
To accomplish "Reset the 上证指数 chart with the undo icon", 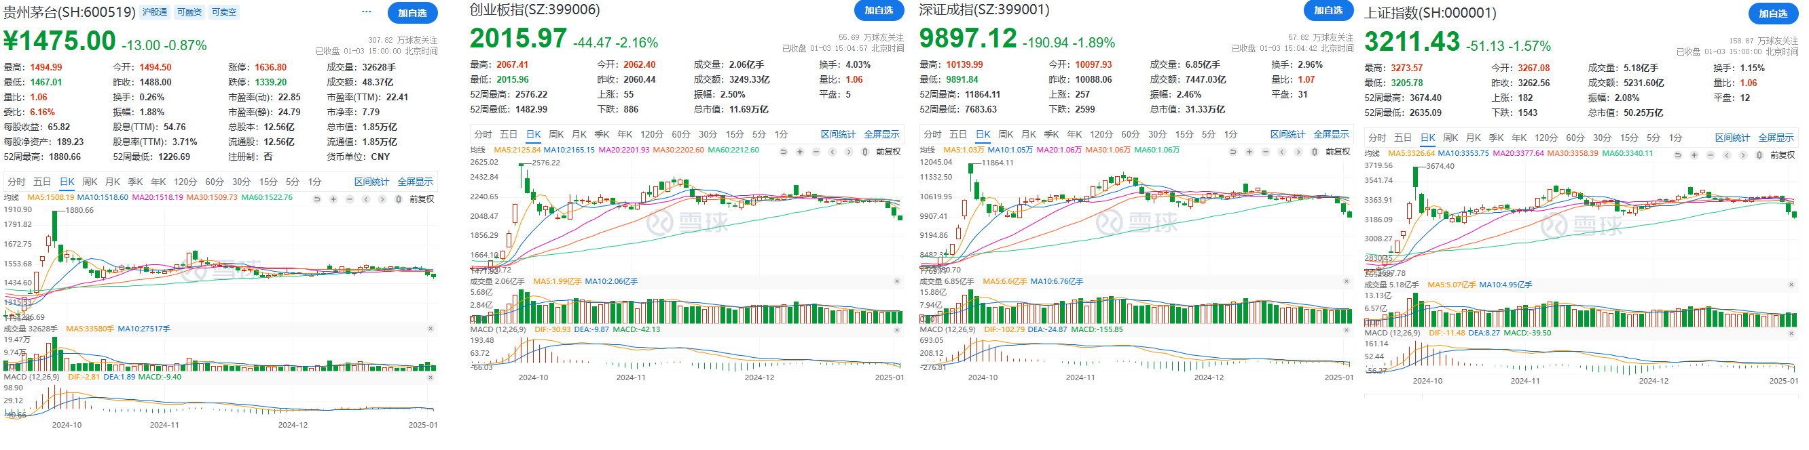I will [1678, 155].
